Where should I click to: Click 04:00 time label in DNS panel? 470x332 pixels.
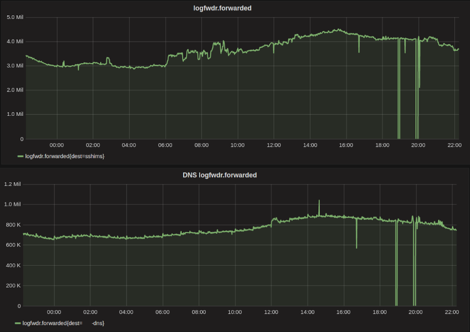pos(126,312)
